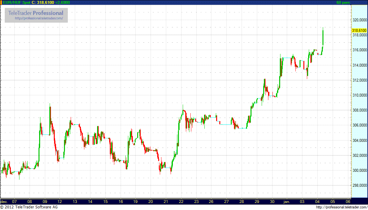
Task: Click the 08 date label on the time axis
Action: 30,201
